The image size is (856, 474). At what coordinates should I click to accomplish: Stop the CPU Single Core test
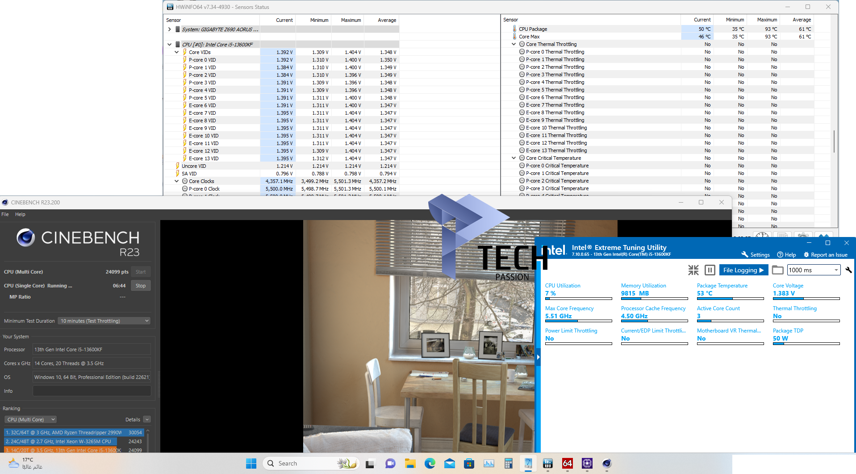(x=141, y=286)
